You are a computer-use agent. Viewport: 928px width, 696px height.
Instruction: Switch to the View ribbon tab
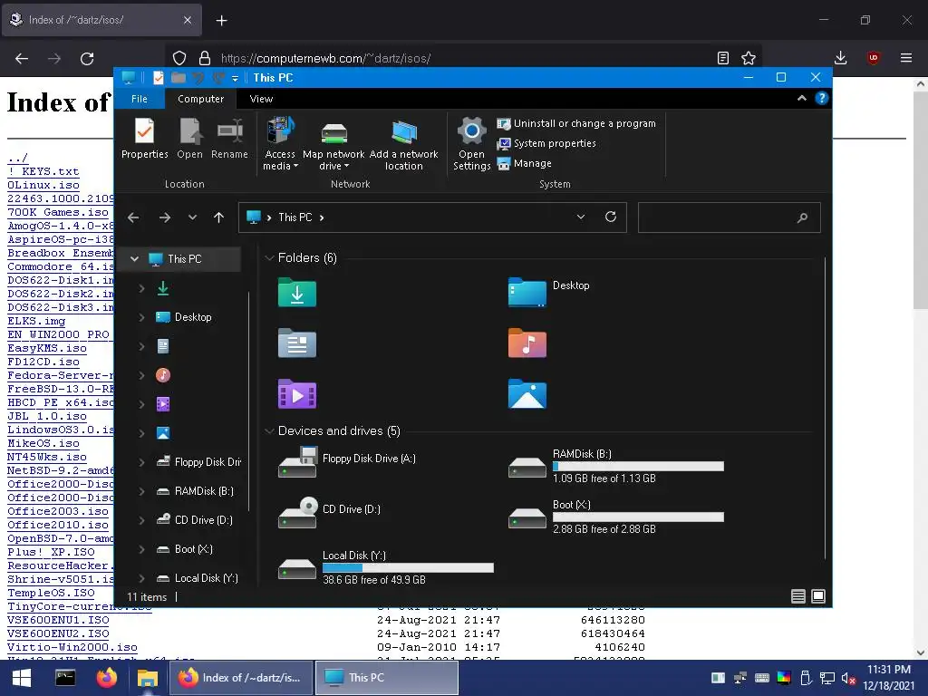coord(261,99)
